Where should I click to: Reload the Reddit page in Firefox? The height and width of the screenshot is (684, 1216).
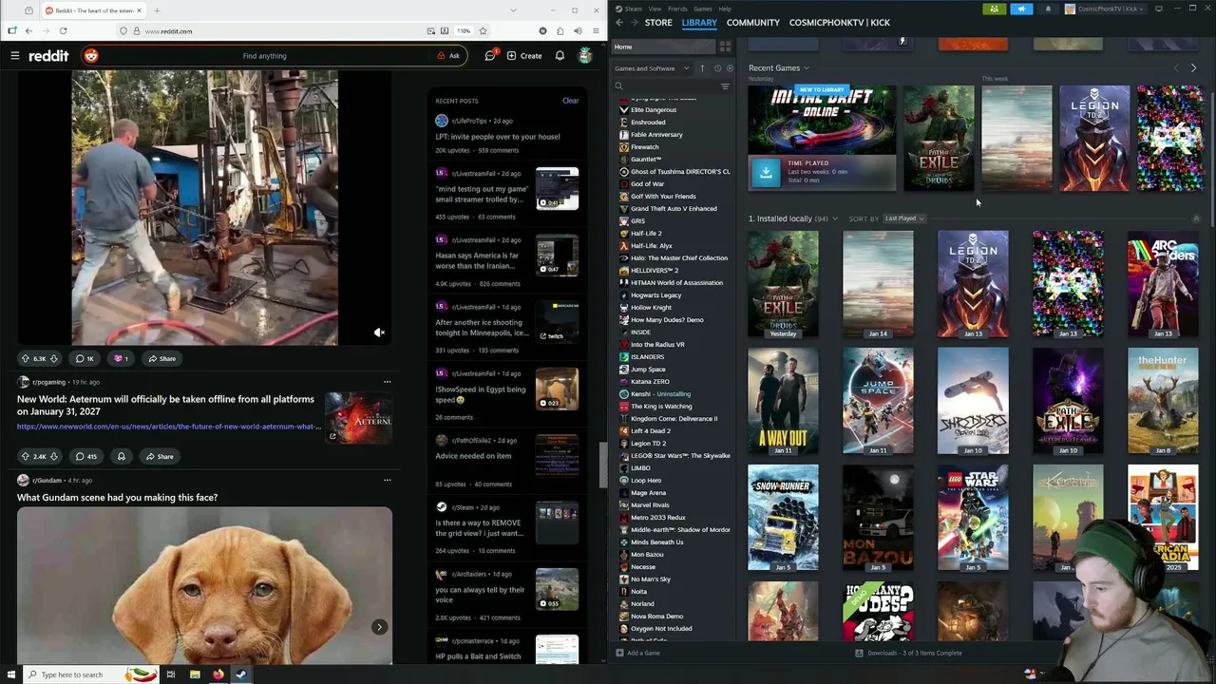pos(64,30)
